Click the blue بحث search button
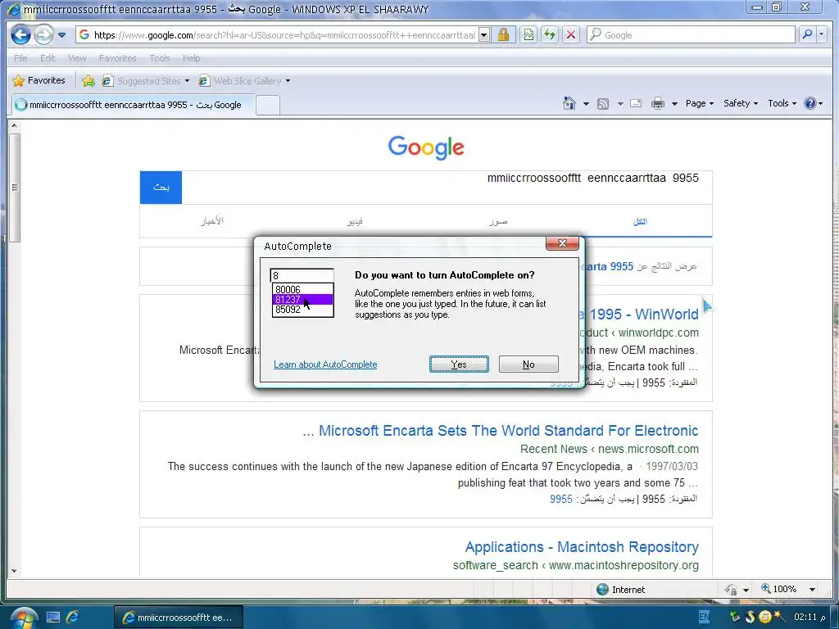Image resolution: width=839 pixels, height=629 pixels. (x=161, y=188)
